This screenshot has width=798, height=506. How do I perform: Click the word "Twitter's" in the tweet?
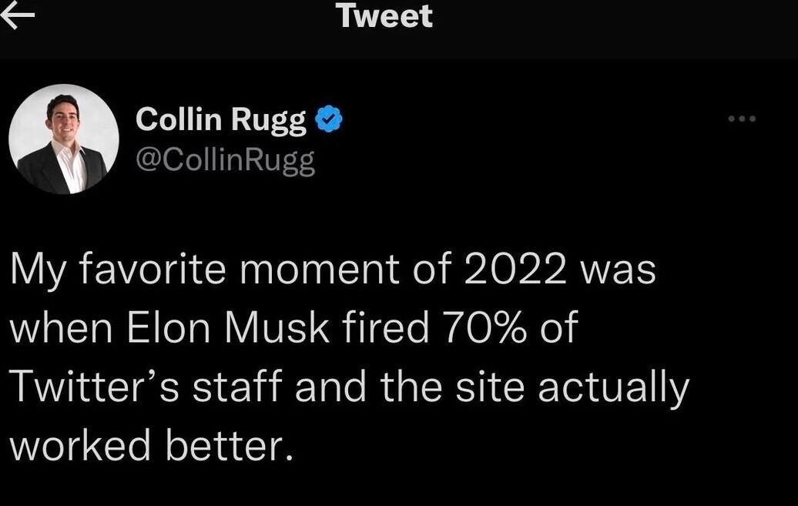pos(95,386)
